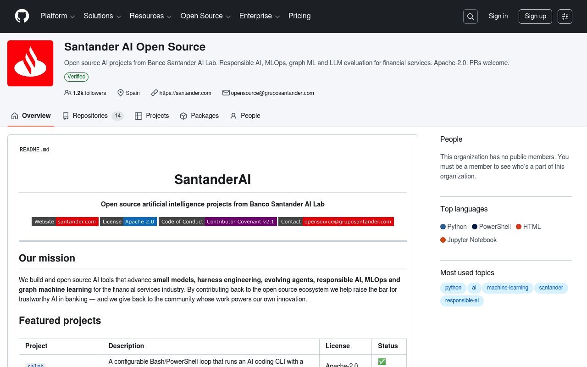
Task: Click the People tab person icon
Action: (233, 116)
